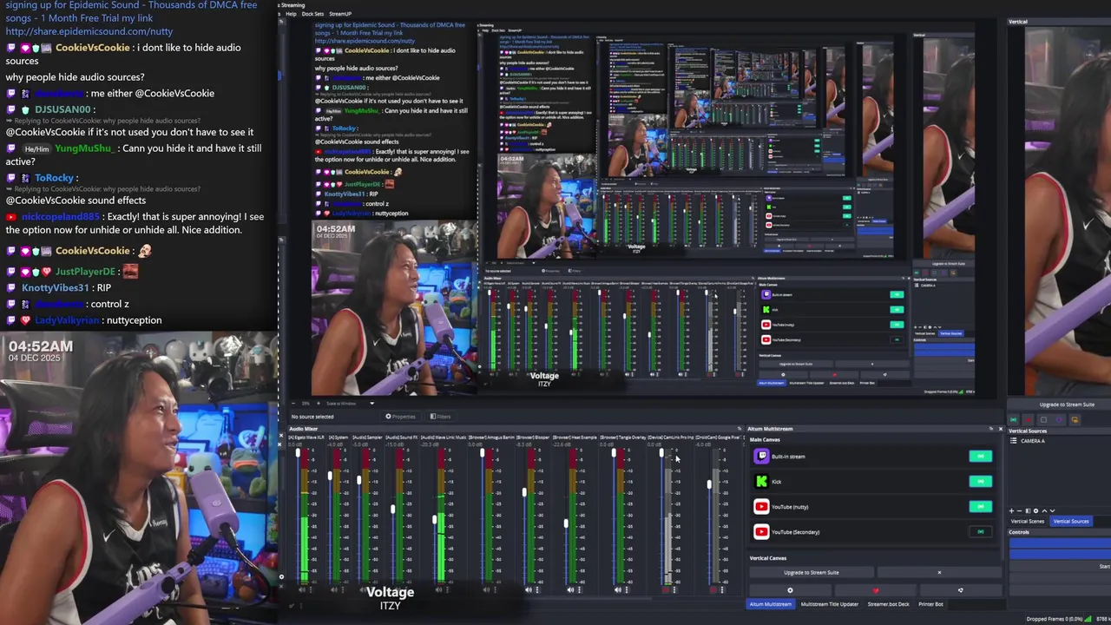The width and height of the screenshot is (1111, 625).
Task: Click the Upgrade to Stream Suite label above Vertical Sources
Action: click(x=1067, y=405)
